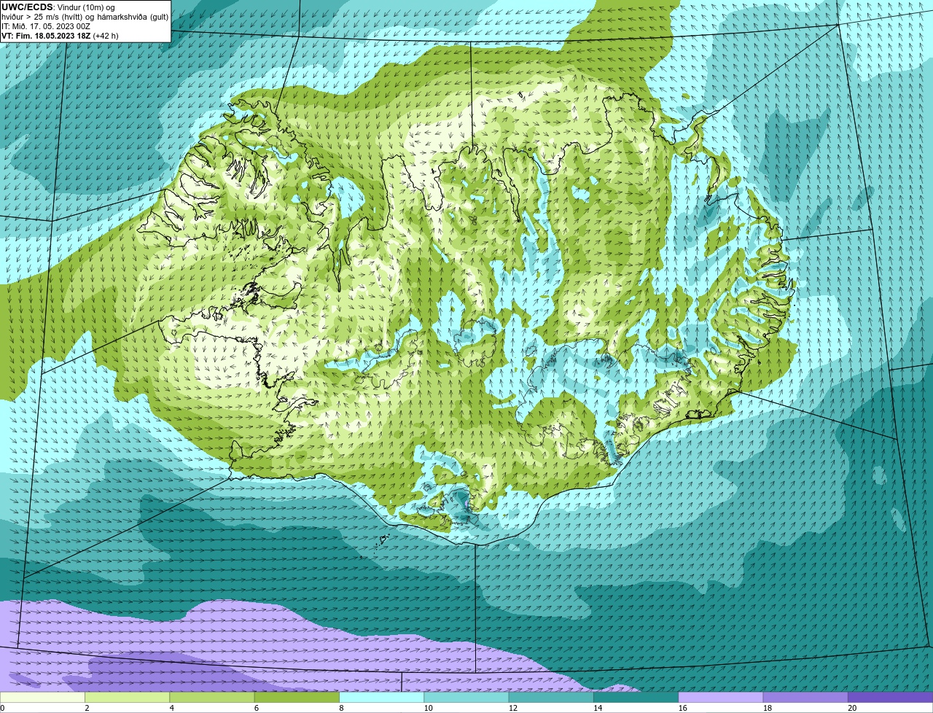Click the legend label '2'
The width and height of the screenshot is (933, 713).
87,708
